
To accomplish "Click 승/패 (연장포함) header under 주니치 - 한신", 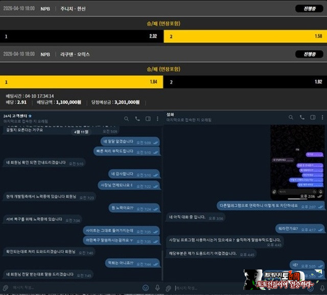I will click(163, 23).
